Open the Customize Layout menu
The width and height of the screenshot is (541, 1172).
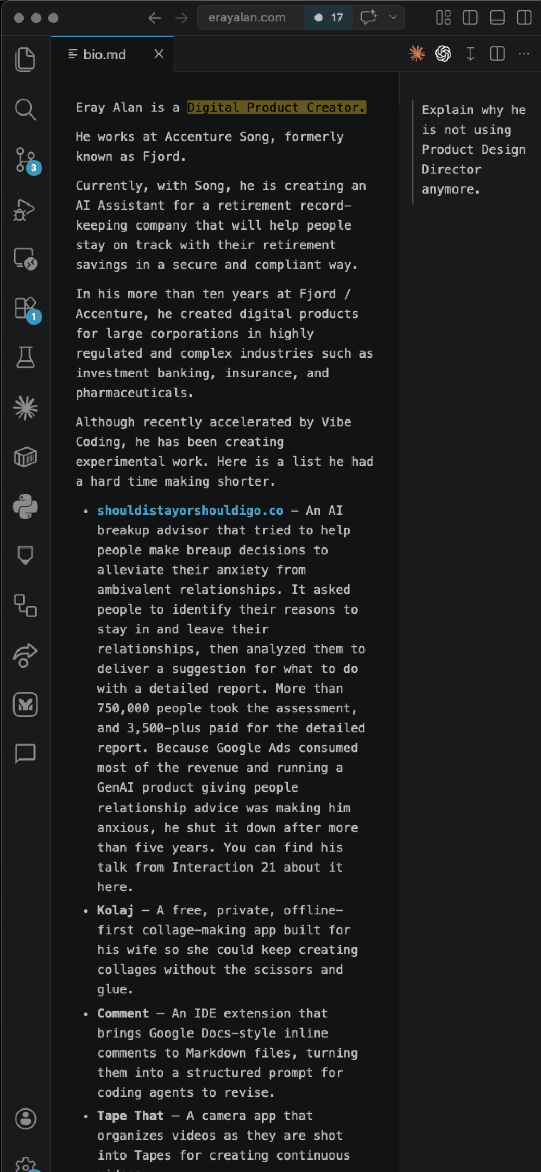coord(443,18)
